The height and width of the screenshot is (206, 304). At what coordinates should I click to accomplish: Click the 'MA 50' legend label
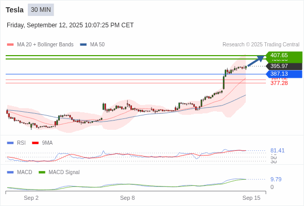coord(97,45)
